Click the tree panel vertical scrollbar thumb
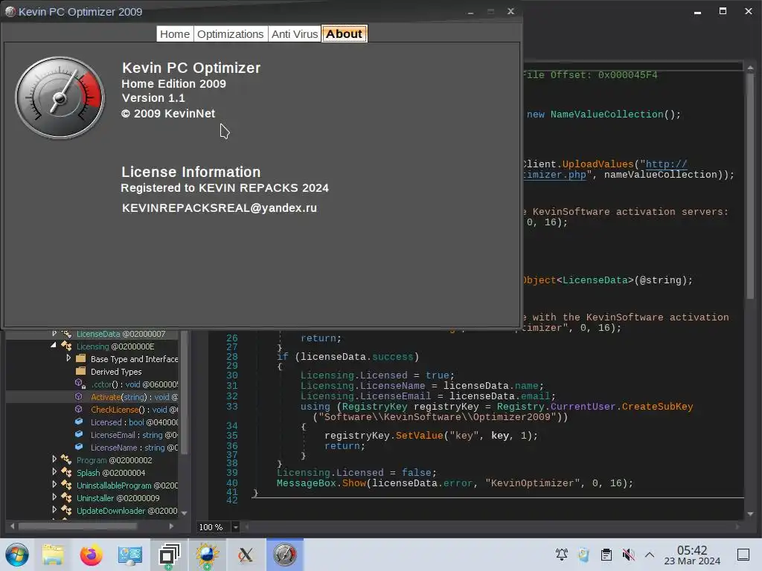Viewport: 762px width, 571px height. pos(184,391)
